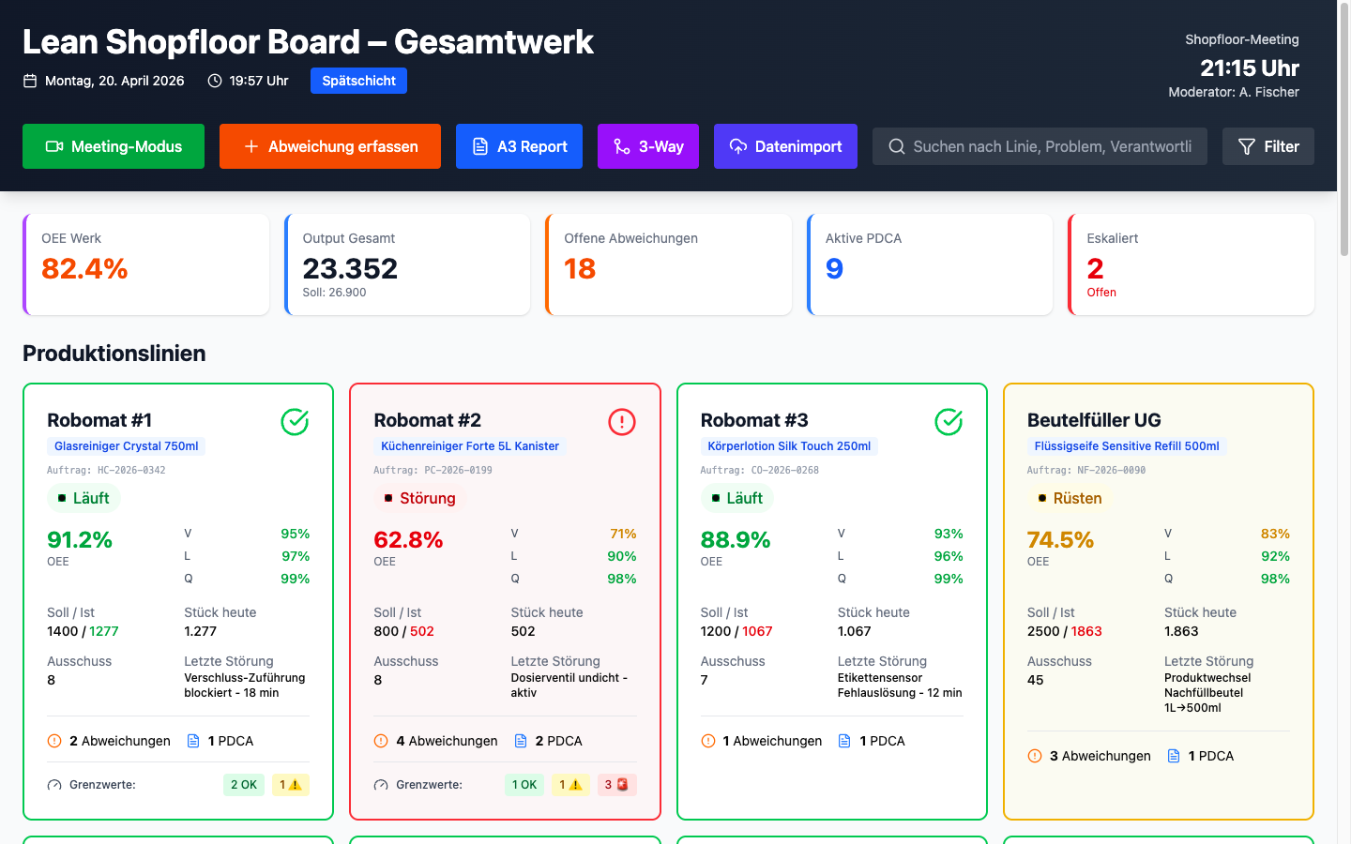Toggle the red alarm badge on Robomat #2 Grenzwerte
The height and width of the screenshot is (844, 1351).
(x=617, y=784)
